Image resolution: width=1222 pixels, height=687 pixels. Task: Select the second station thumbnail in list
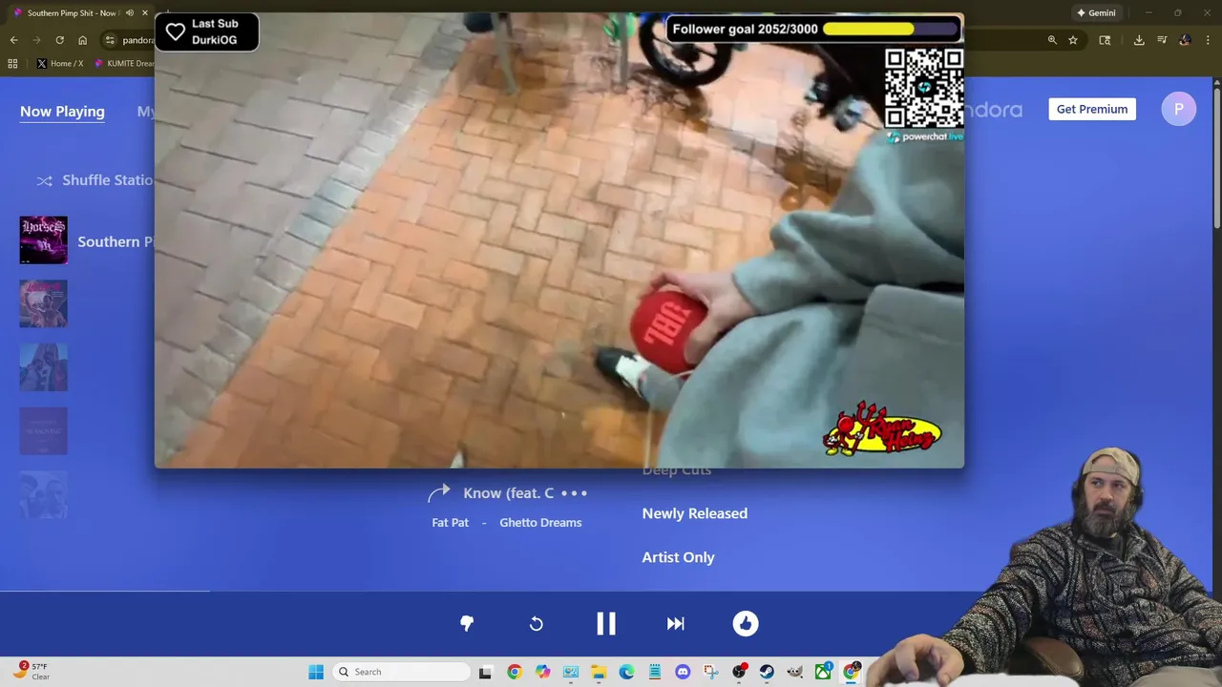pyautogui.click(x=44, y=303)
